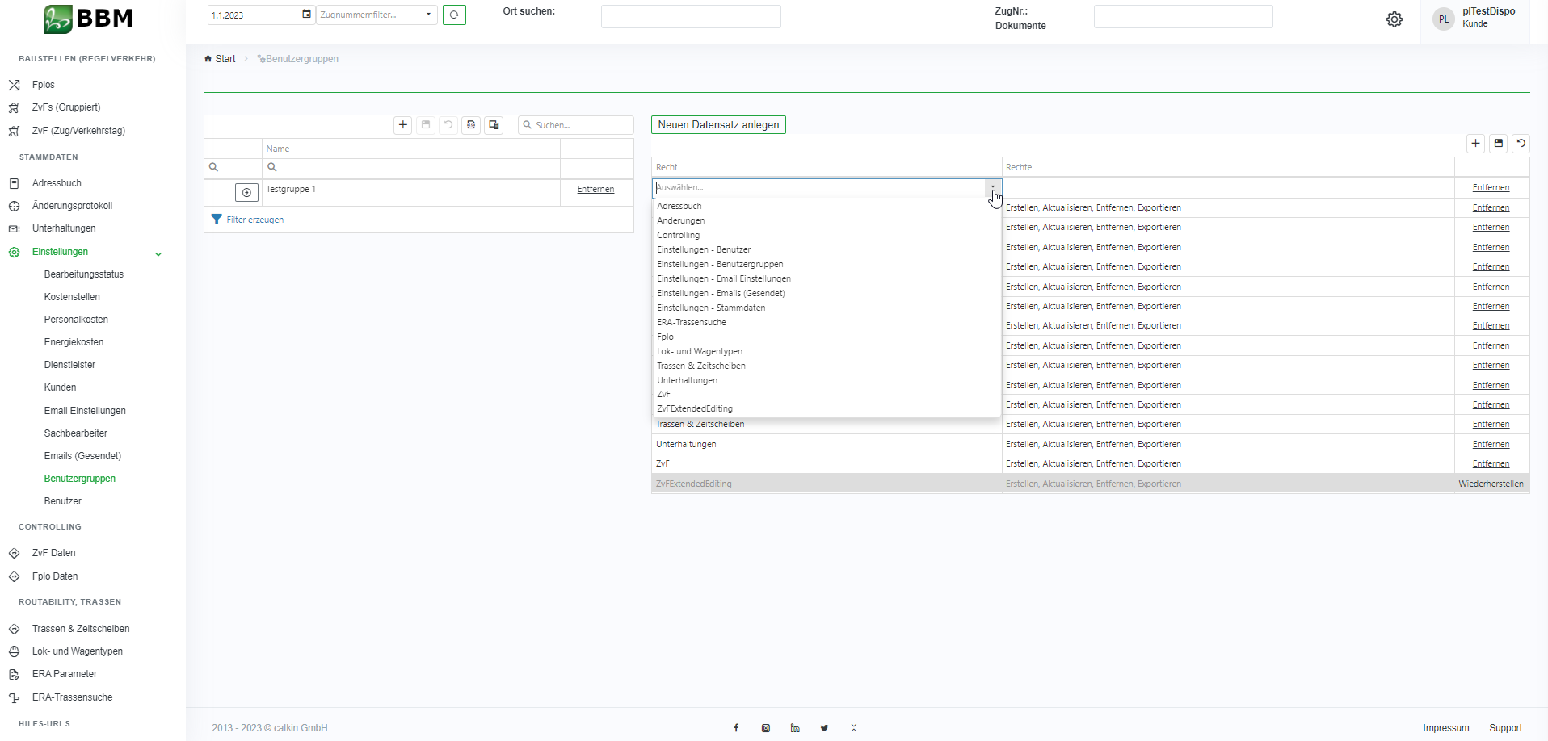Click the green refresh button beside the train filter
The height and width of the screenshot is (741, 1548).
(x=454, y=15)
